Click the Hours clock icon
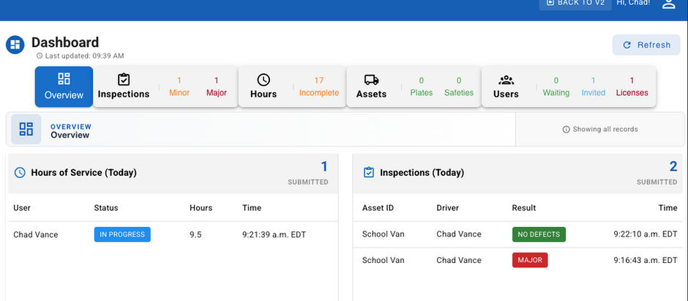The image size is (688, 301). pyautogui.click(x=263, y=80)
